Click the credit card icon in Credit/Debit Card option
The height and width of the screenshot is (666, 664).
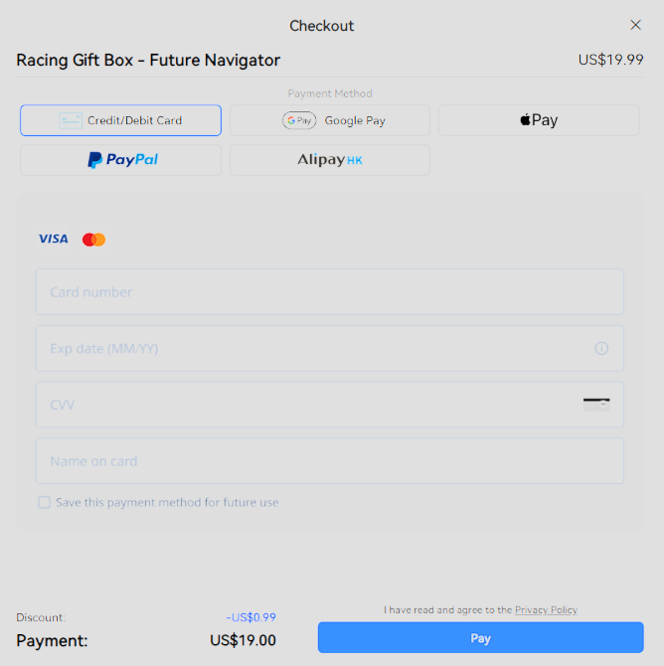pos(71,120)
